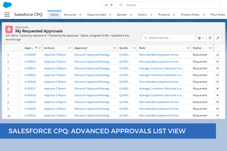Select checkbox for row A-00019
Viewport: 227px width, 151px height.
[x=19, y=102]
